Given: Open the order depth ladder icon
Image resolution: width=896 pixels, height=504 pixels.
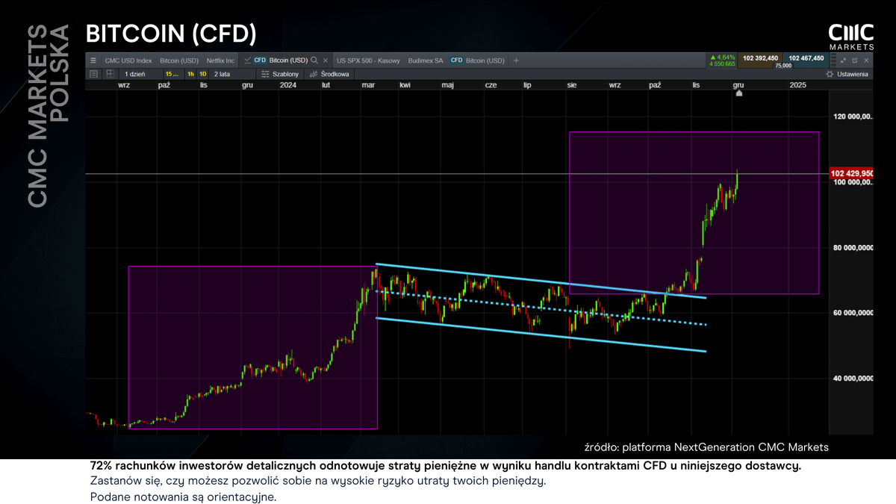Looking at the screenshot, I should [x=833, y=60].
